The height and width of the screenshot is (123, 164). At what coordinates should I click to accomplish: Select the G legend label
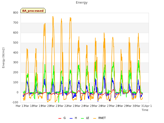(x=65, y=118)
